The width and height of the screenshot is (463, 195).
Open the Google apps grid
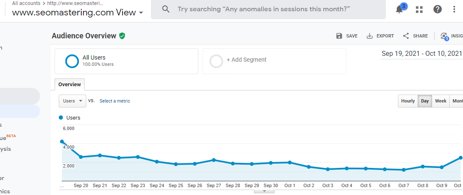[419, 9]
